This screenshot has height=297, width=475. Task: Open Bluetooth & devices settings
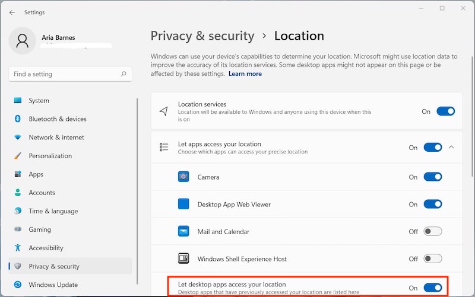[x=70, y=119]
